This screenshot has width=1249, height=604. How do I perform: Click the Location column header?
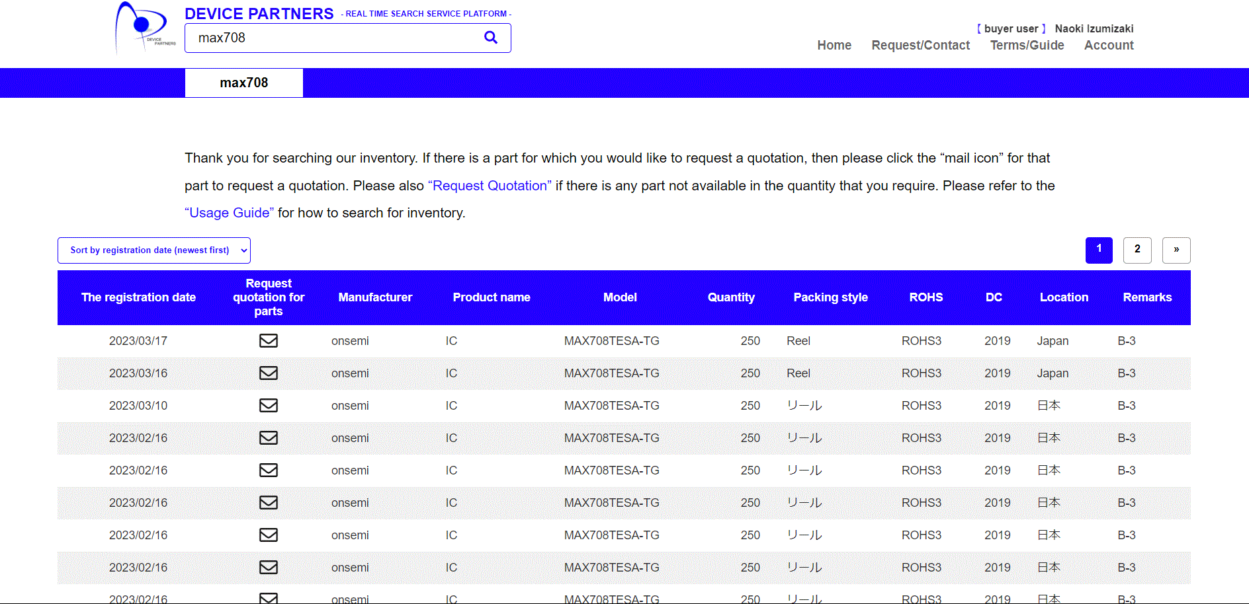pos(1064,297)
